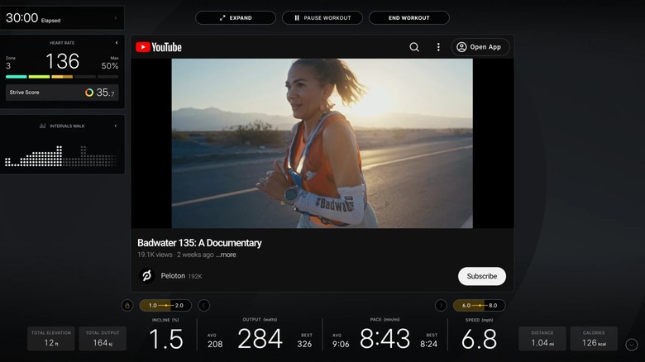
Task: Play the Badwater 135 documentary video
Action: pos(322,143)
